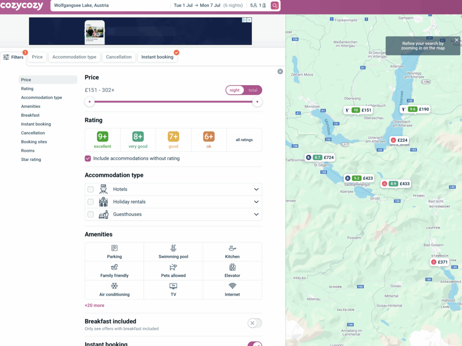The width and height of the screenshot is (462, 346).
Task: Select the Elevator amenity
Action: [x=232, y=271]
